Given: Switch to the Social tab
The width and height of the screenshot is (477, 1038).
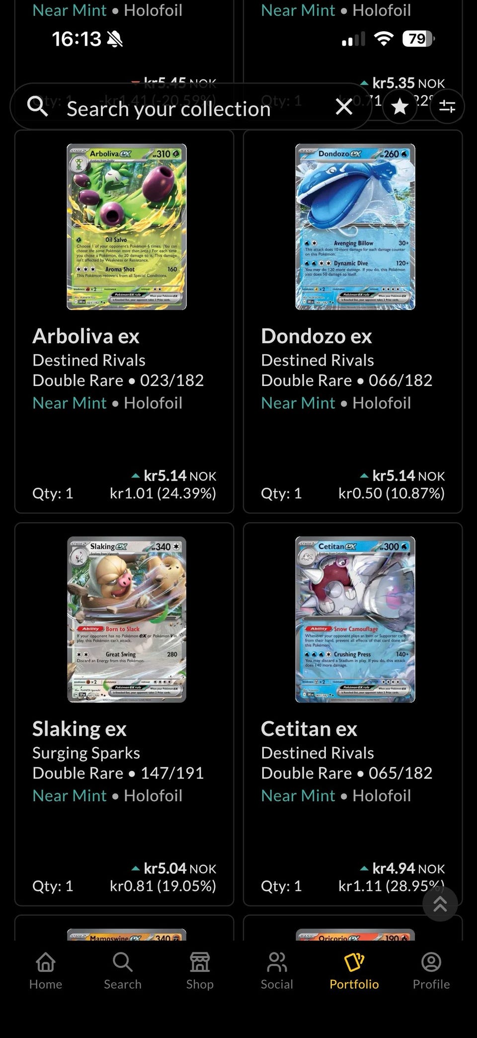Looking at the screenshot, I should click(277, 971).
